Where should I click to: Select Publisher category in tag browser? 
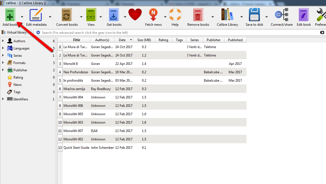[x=20, y=70]
